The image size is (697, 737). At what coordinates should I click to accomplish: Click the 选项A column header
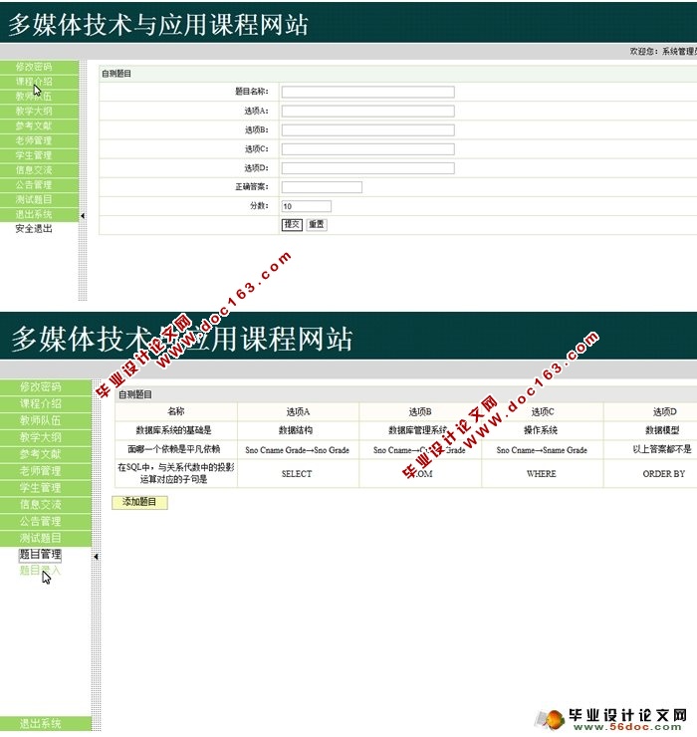pos(298,411)
